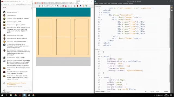
Task: Bookmark this page with the star icon
Action: coord(60,6)
